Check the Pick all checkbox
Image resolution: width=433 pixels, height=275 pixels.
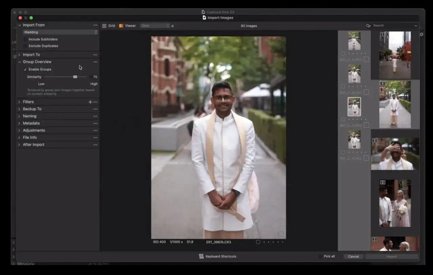[x=320, y=256]
